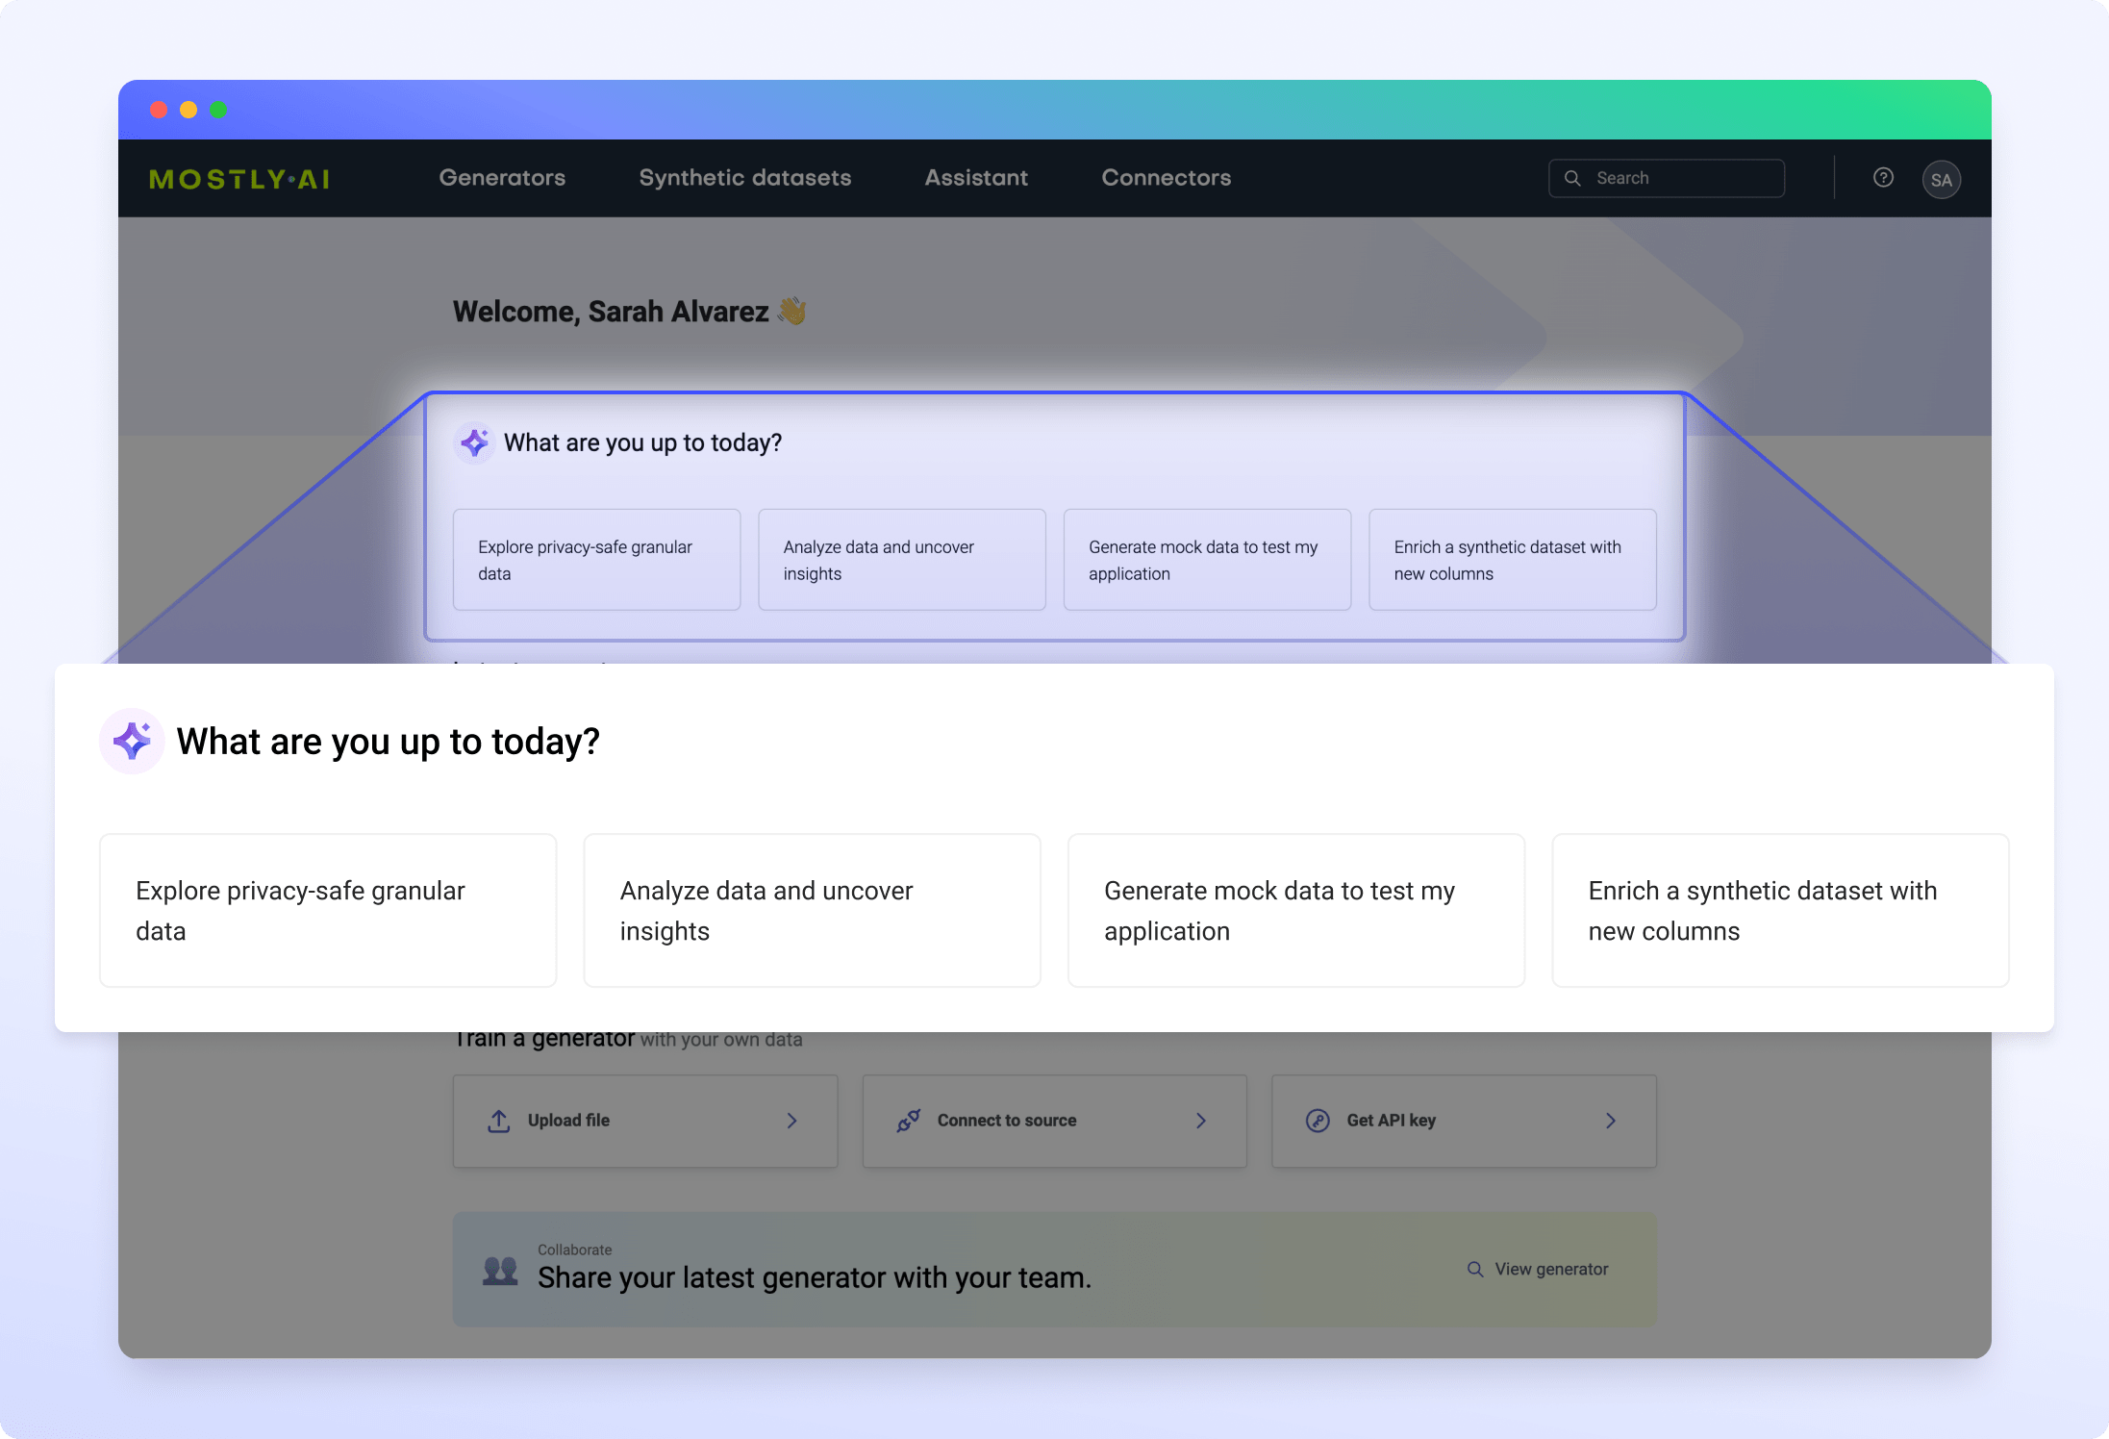Click the Get API key button
Image resolution: width=2109 pixels, height=1439 pixels.
coord(1464,1121)
